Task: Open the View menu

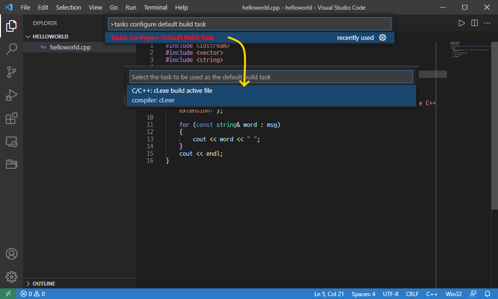Action: coord(95,7)
